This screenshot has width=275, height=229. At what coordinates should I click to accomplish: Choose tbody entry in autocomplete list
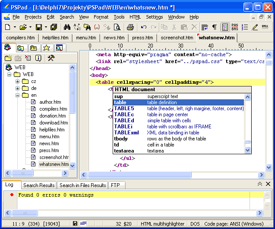[179, 139]
